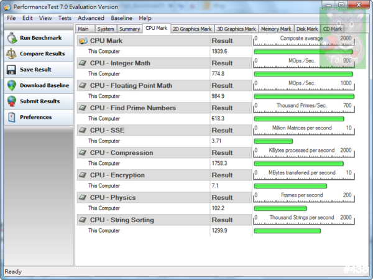Click the Compare Results icon

click(x=11, y=54)
